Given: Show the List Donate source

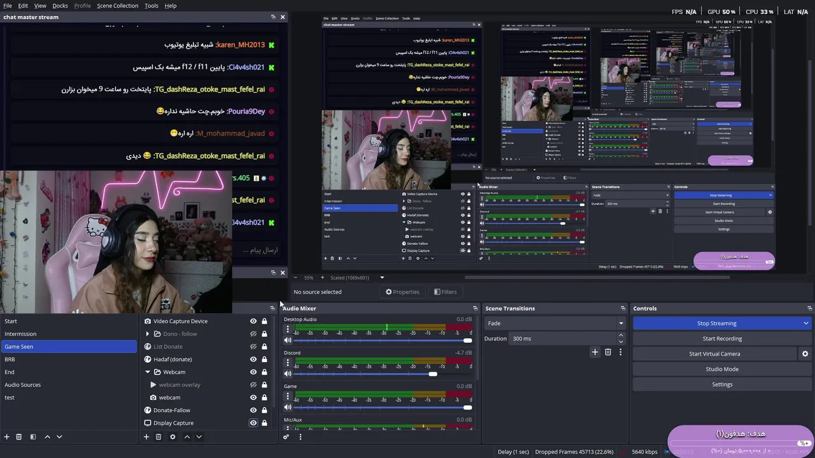Looking at the screenshot, I should 253,347.
